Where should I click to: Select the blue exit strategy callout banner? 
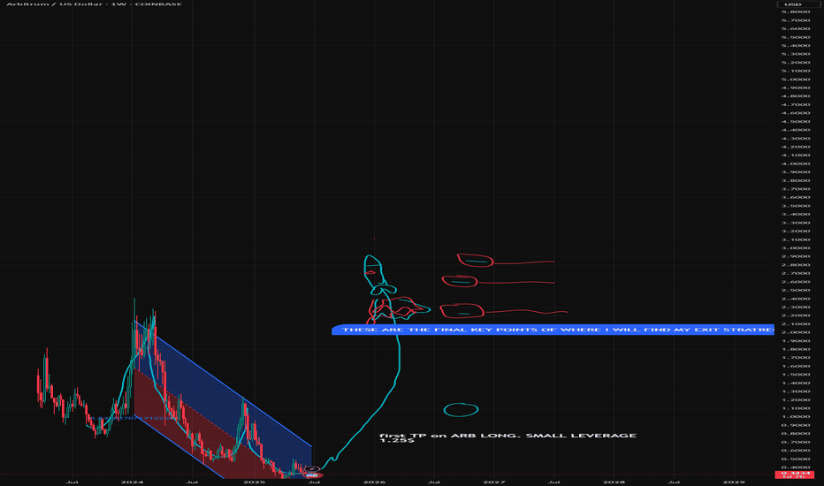[553, 330]
